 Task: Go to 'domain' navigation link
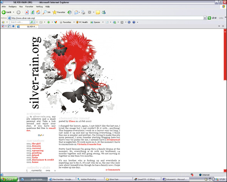click(36, 146)
